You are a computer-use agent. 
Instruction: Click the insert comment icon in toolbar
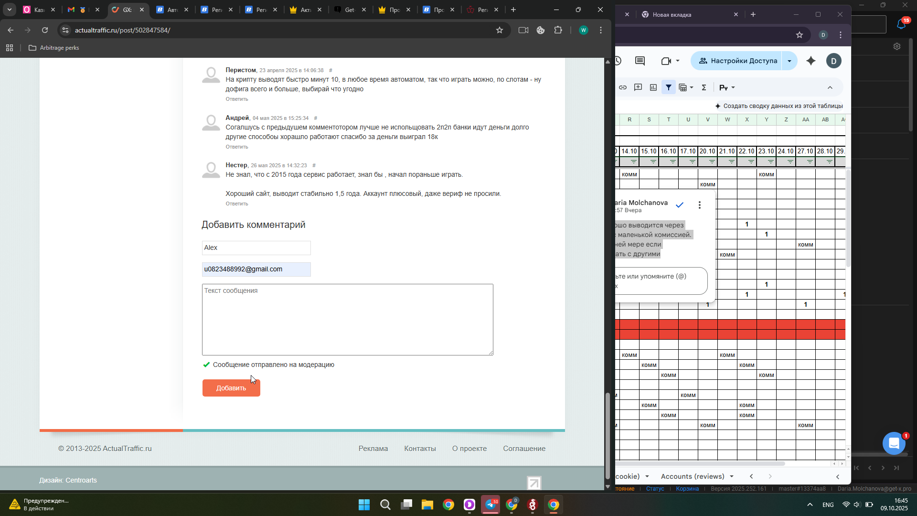pos(638,87)
